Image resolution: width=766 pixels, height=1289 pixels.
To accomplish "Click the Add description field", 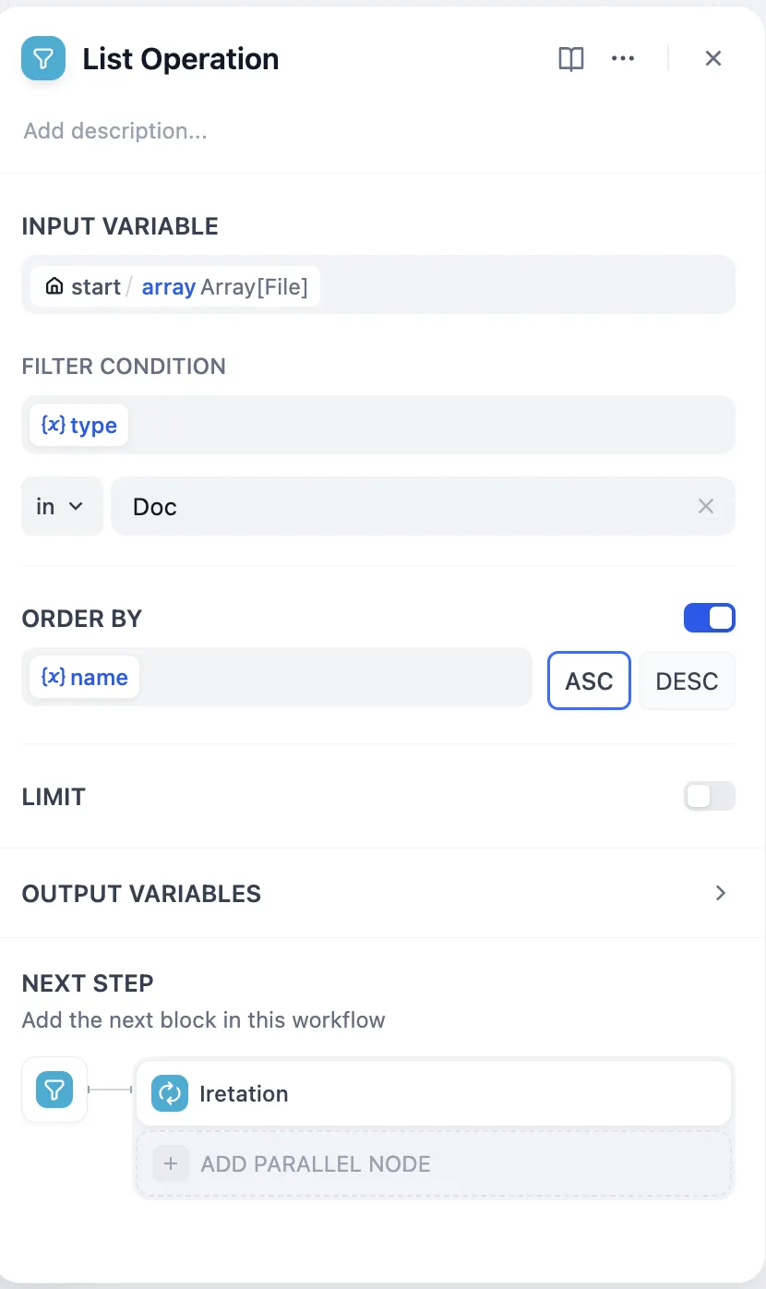I will click(x=115, y=131).
